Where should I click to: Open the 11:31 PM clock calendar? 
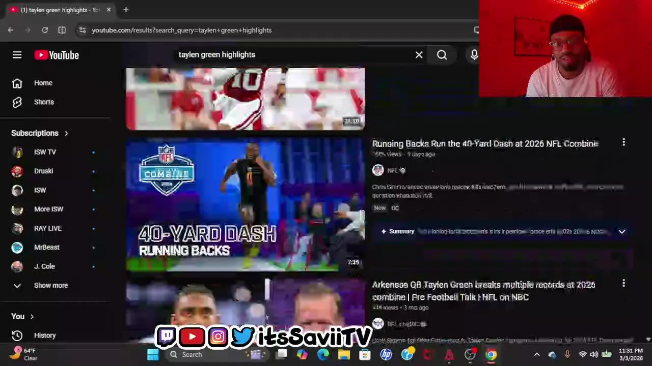click(x=631, y=354)
